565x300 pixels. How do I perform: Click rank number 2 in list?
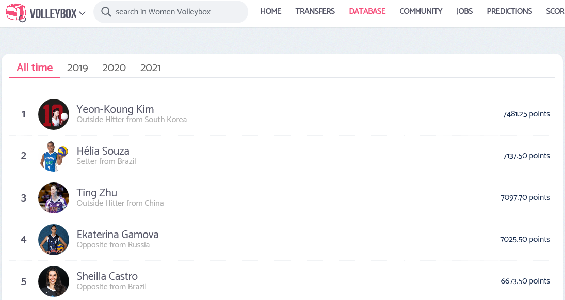(x=23, y=156)
